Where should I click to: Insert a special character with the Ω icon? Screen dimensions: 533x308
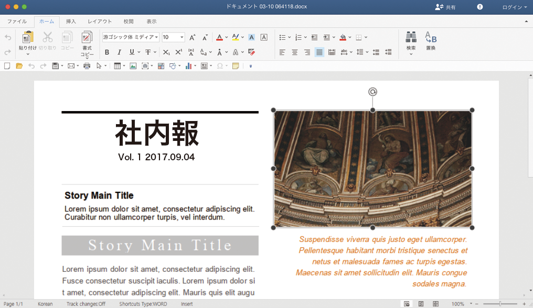pyautogui.click(x=220, y=65)
